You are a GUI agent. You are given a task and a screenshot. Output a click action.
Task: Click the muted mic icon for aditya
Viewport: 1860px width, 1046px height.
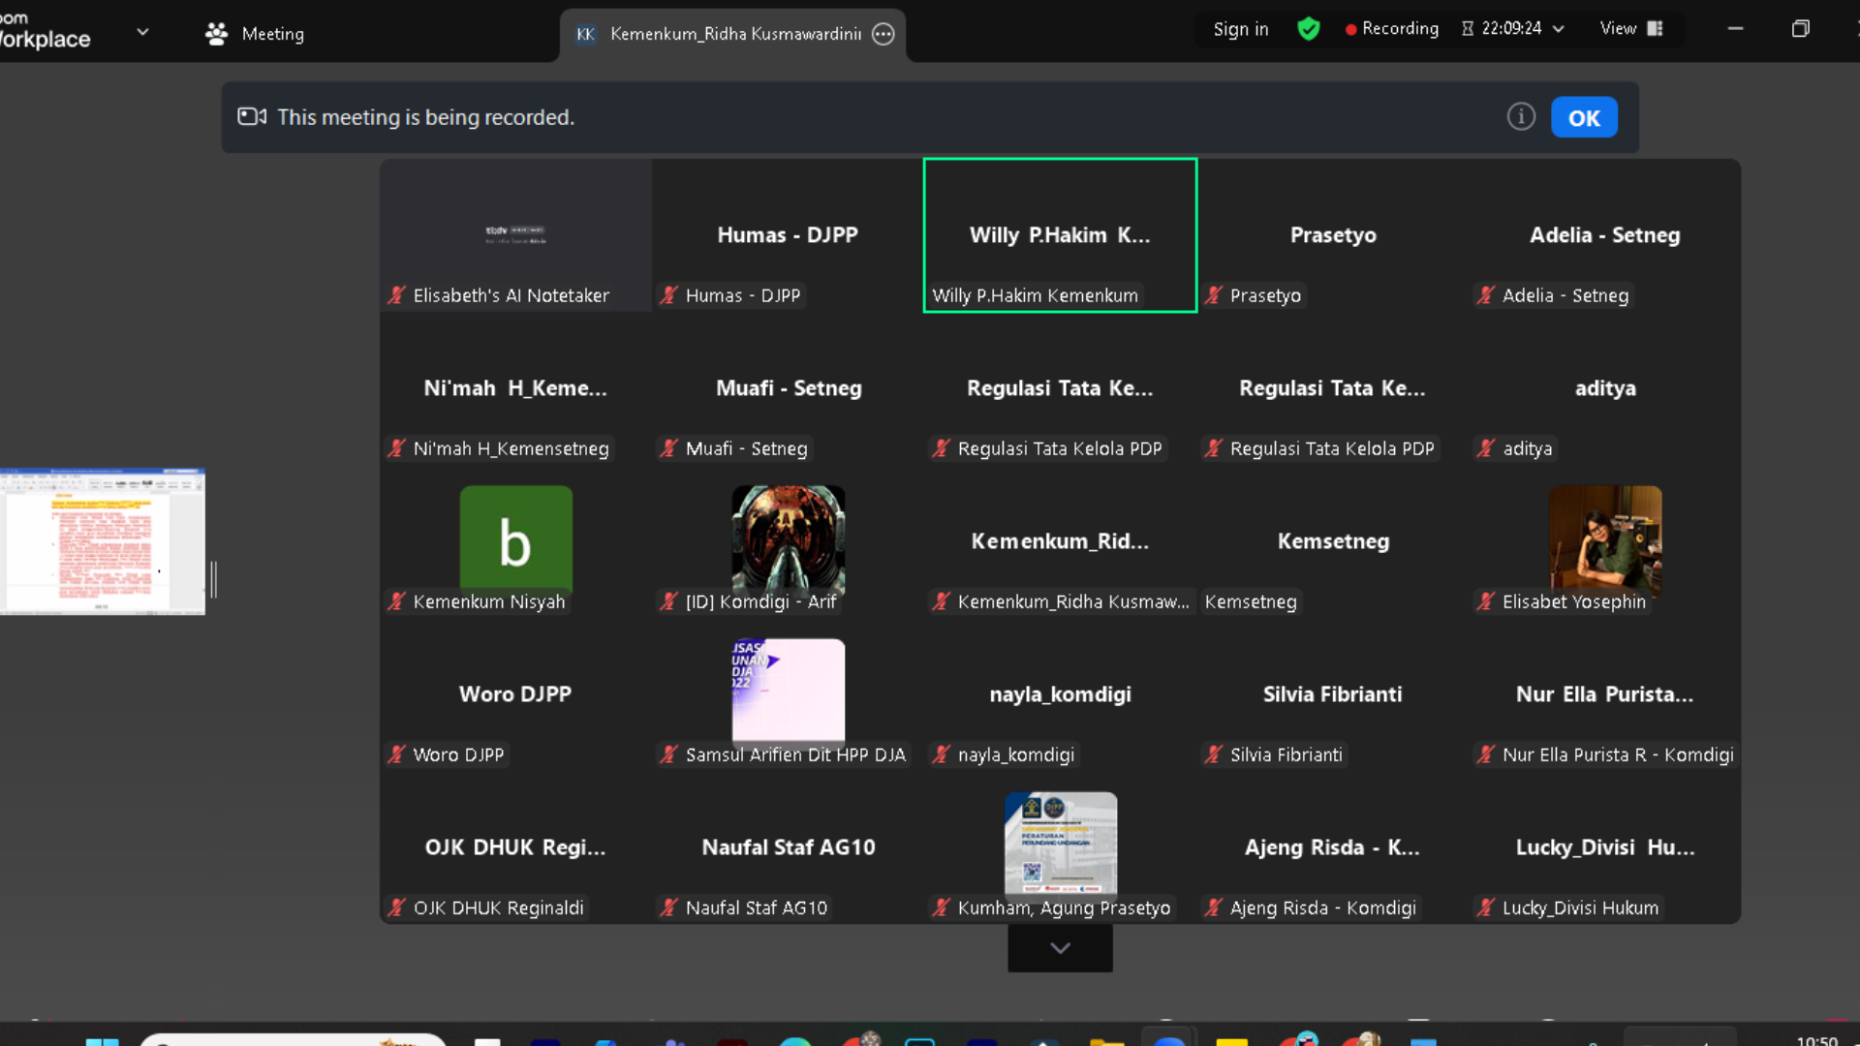[x=1485, y=448]
